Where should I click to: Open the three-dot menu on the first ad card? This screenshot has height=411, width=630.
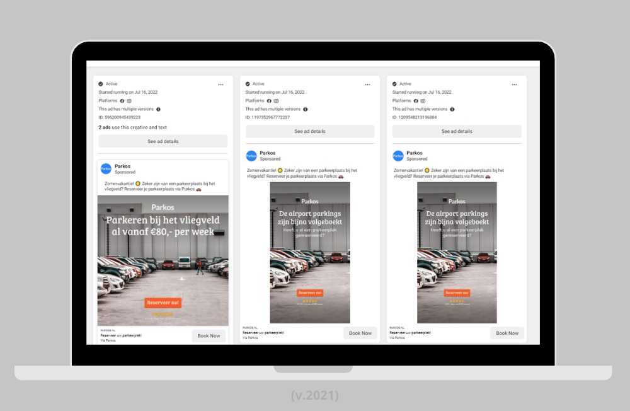pos(220,84)
